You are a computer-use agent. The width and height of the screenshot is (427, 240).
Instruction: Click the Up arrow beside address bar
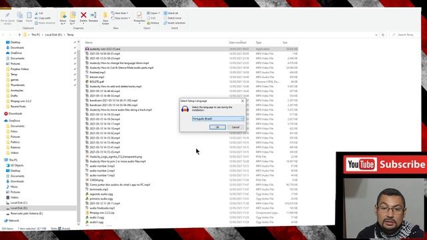tap(19, 35)
